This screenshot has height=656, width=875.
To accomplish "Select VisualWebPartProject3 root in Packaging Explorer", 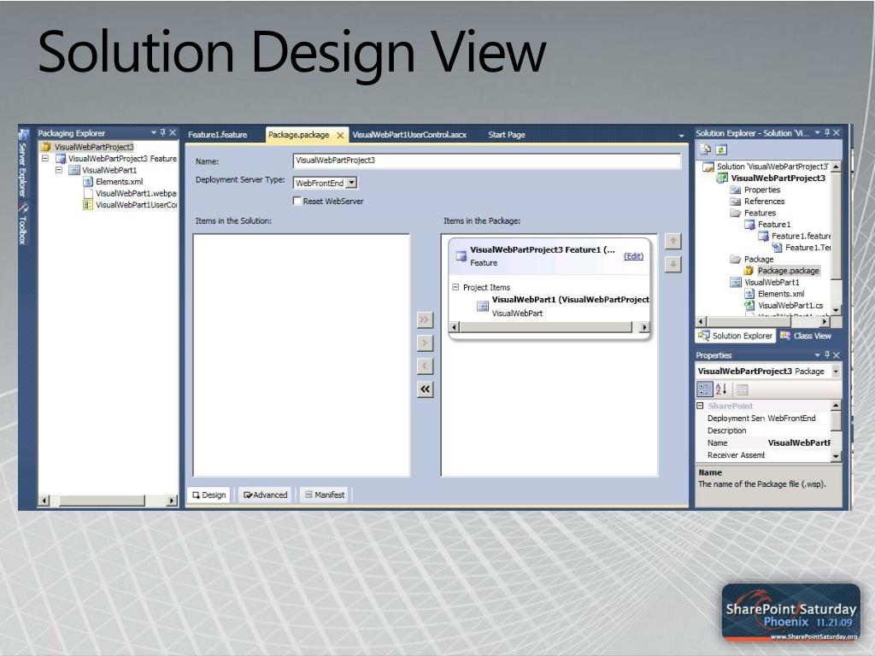I will [x=94, y=147].
